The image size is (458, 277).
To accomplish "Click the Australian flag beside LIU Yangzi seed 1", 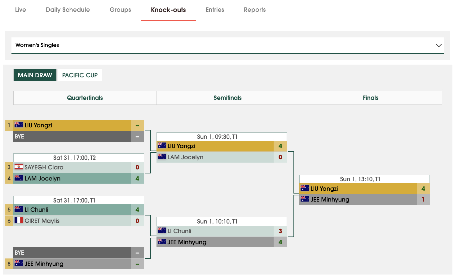I will 19,125.
